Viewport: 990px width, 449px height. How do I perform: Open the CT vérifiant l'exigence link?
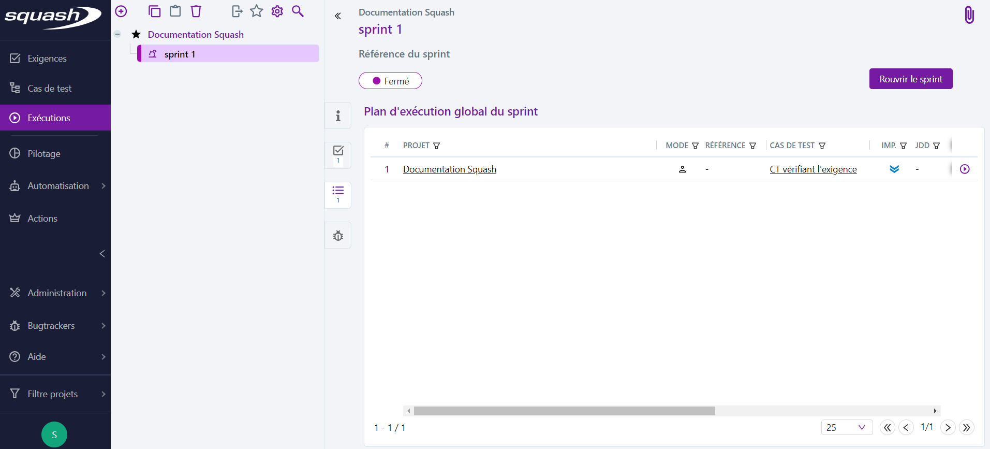(x=813, y=169)
